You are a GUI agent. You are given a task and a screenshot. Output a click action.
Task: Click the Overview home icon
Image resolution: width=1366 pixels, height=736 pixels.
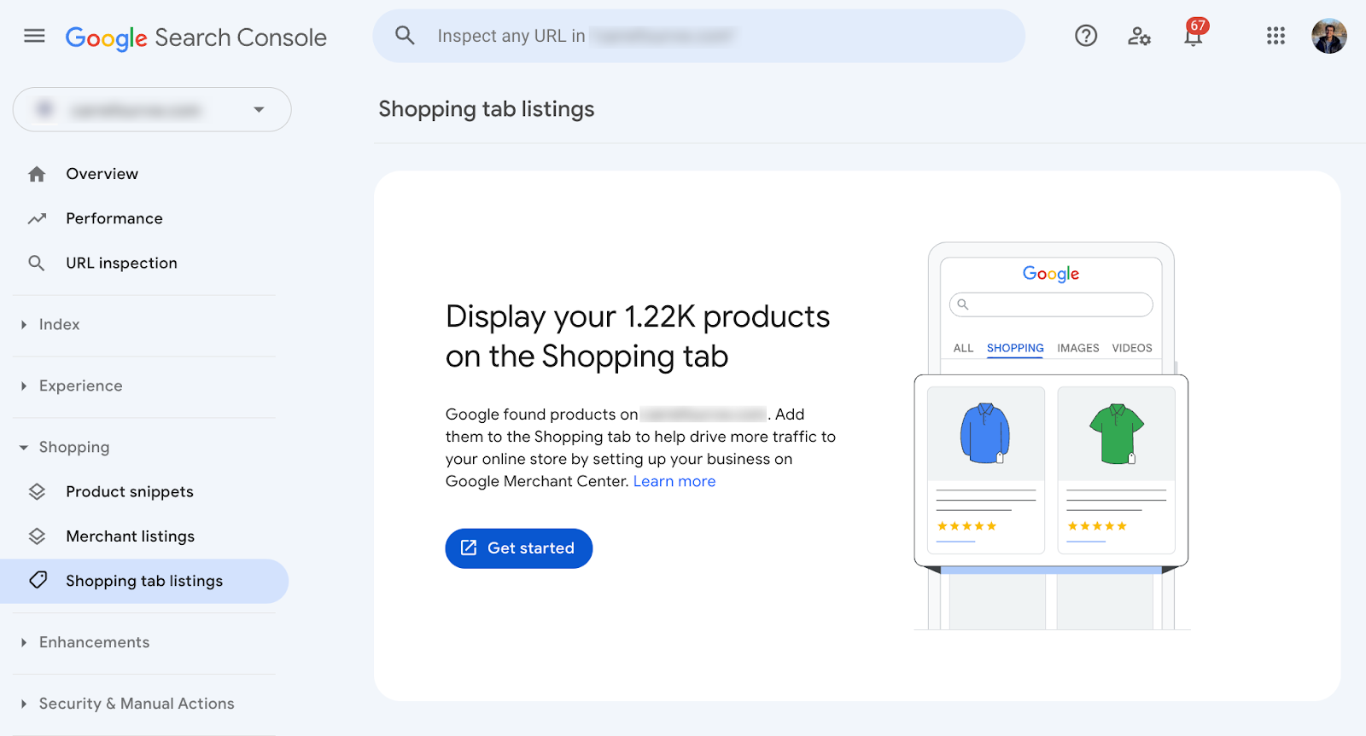tap(37, 174)
